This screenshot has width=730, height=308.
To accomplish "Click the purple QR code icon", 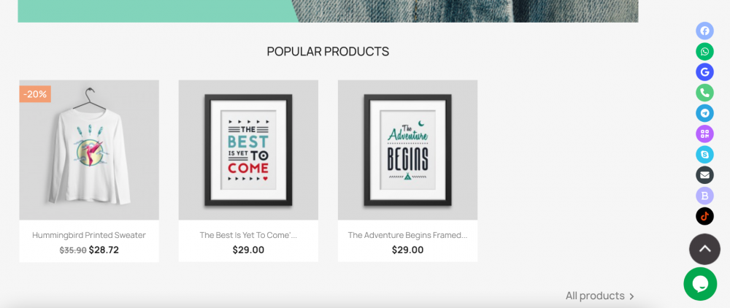I will (x=704, y=134).
